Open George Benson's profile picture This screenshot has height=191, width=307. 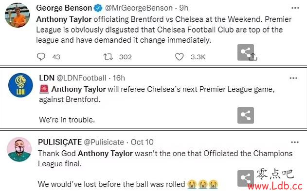click(x=17, y=15)
